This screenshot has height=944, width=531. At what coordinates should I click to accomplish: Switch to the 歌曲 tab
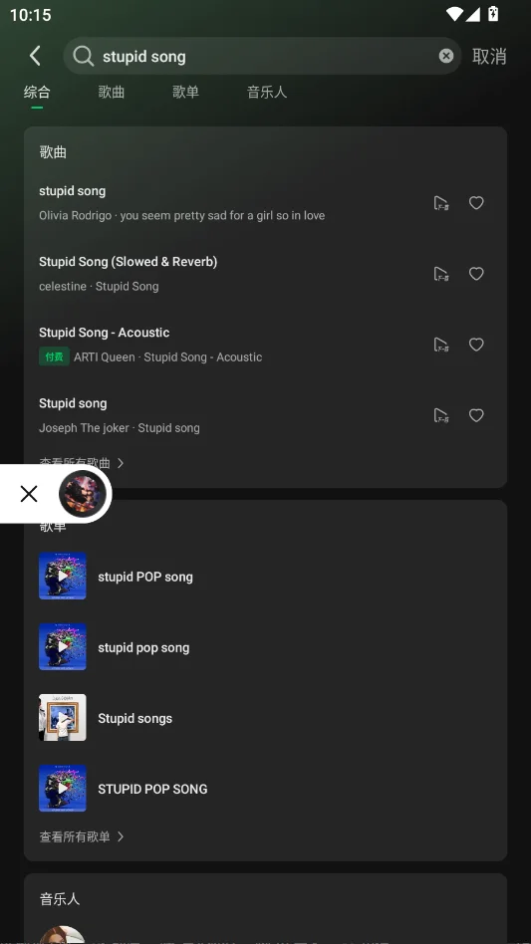(x=112, y=93)
